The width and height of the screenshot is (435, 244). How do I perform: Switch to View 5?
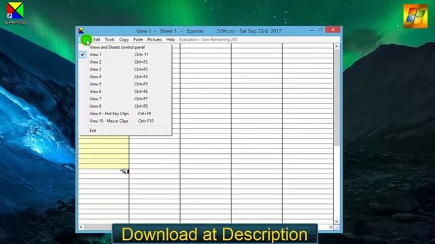[125, 84]
